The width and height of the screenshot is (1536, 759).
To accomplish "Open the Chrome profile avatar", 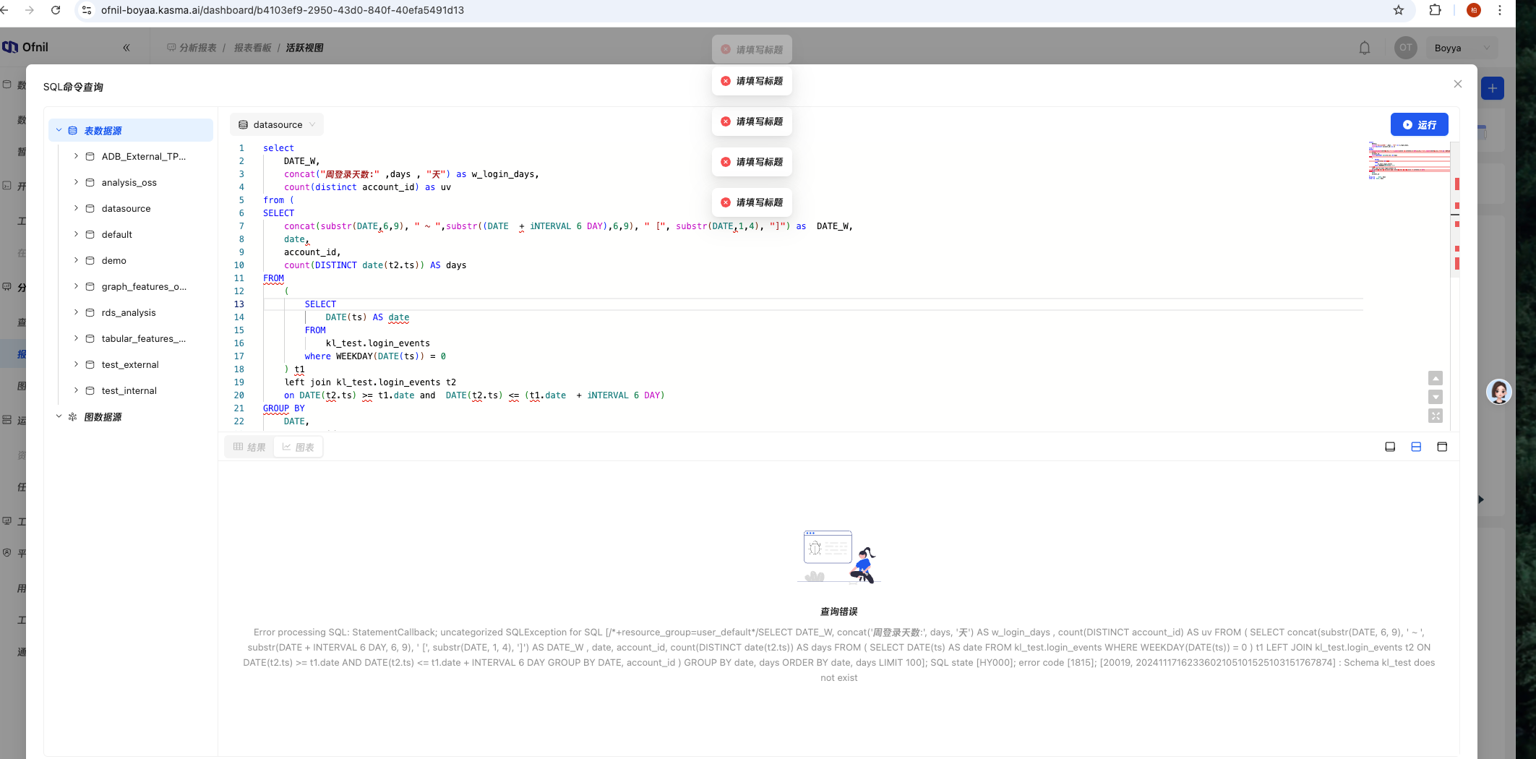I will point(1474,10).
